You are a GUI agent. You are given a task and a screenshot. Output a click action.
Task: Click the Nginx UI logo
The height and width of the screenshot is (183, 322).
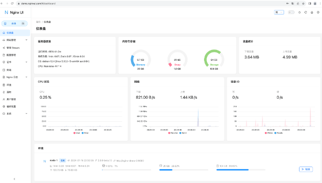click(14, 12)
